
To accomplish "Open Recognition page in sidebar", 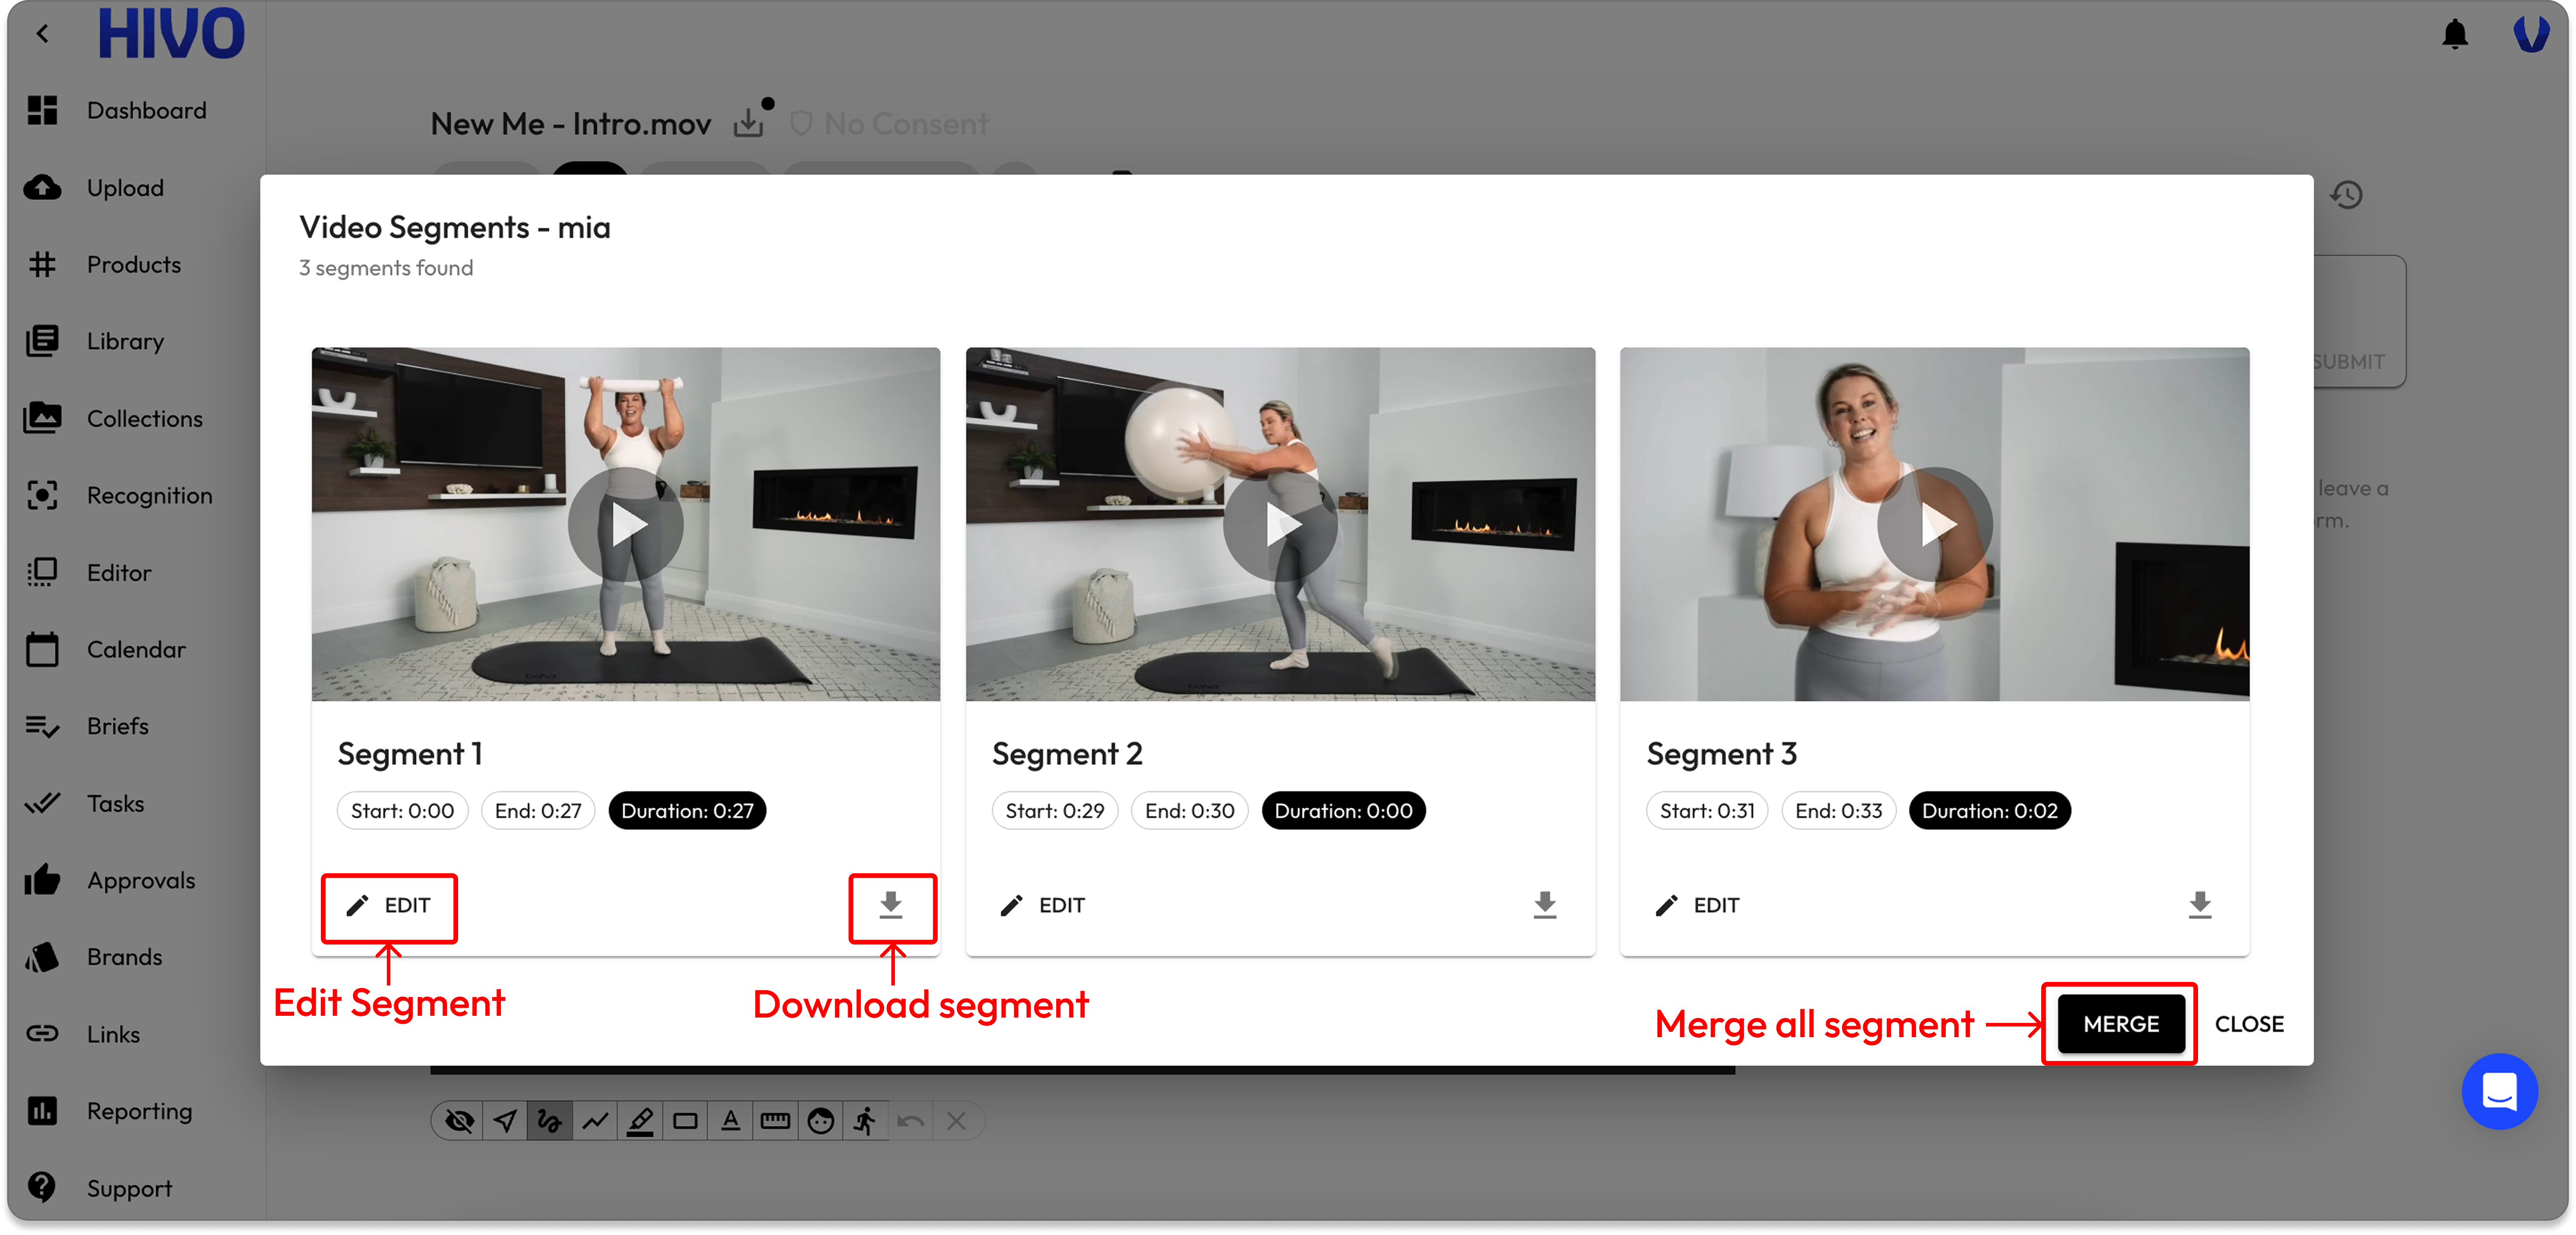I will point(149,496).
